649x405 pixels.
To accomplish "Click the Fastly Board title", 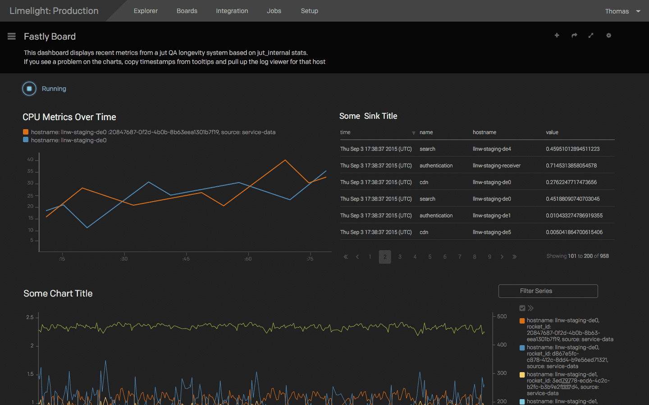I will pyautogui.click(x=50, y=36).
